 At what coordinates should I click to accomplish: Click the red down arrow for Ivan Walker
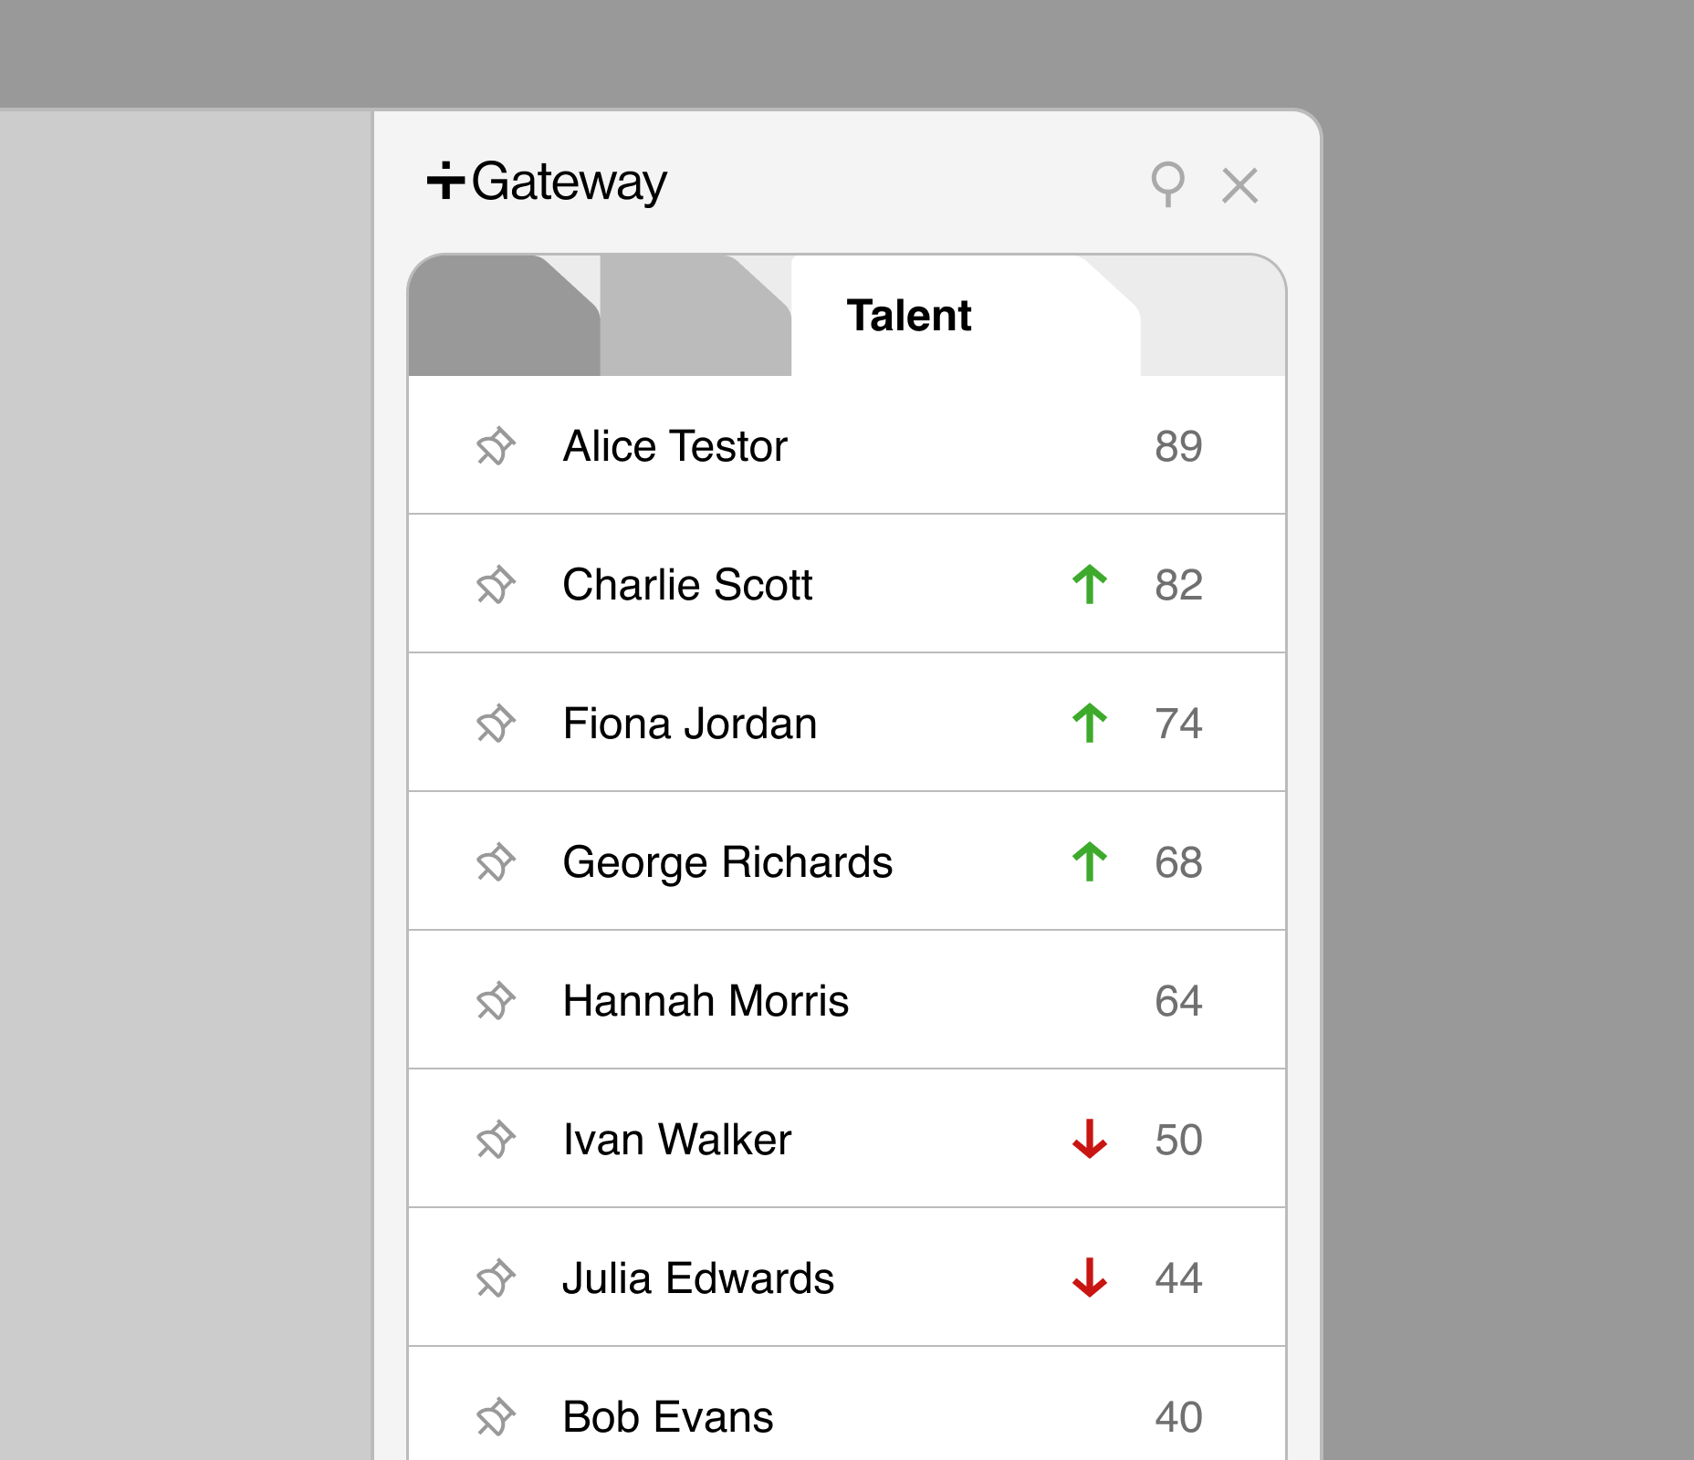coord(1090,1140)
